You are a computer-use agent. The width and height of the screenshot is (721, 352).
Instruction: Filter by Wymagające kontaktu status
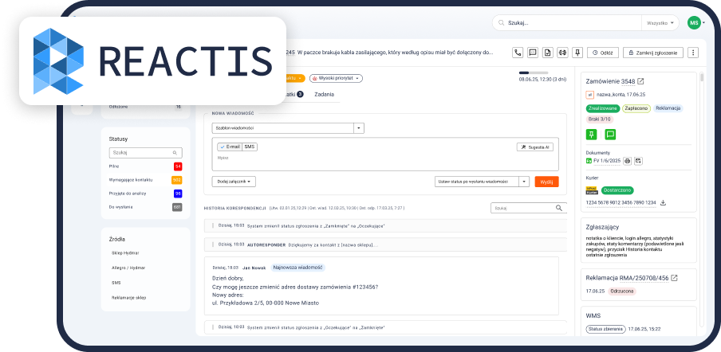(131, 180)
